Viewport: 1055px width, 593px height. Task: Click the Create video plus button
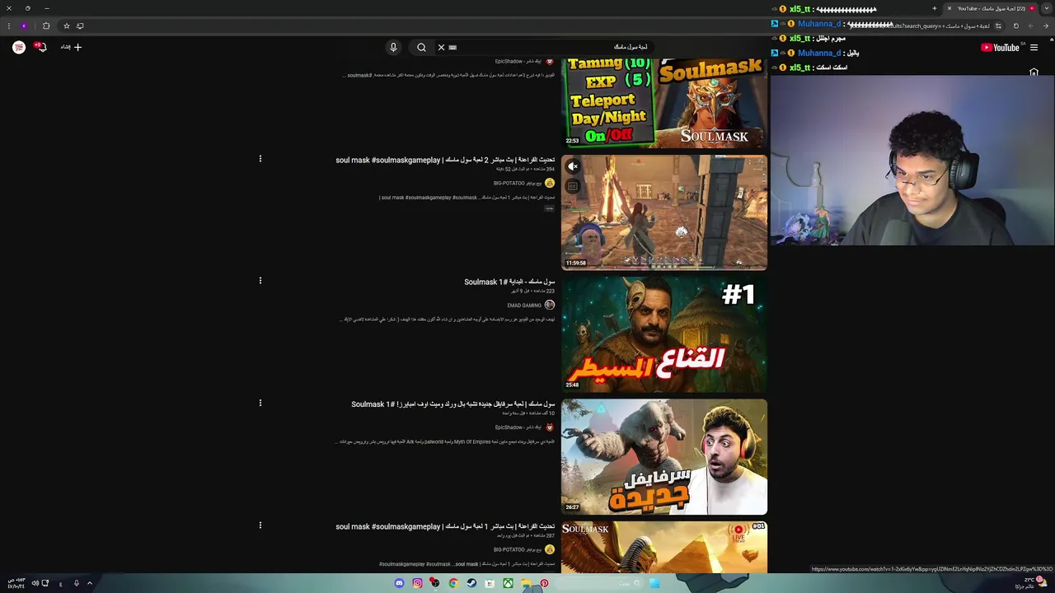click(x=72, y=47)
